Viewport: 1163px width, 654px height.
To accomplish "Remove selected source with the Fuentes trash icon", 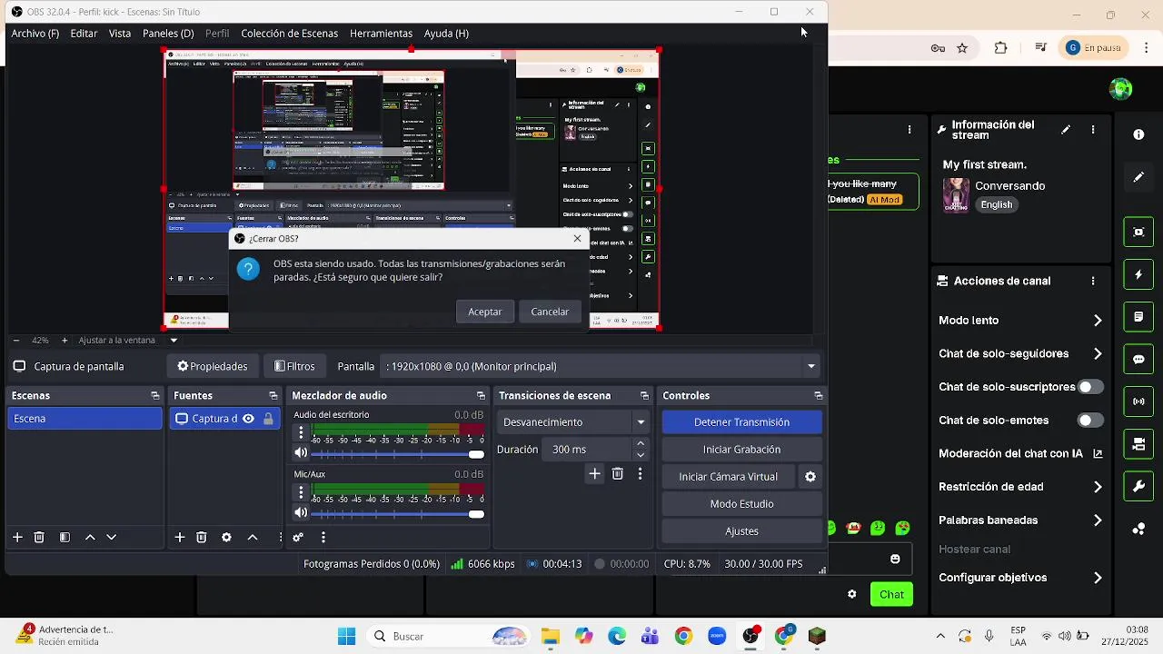I will [x=202, y=538].
